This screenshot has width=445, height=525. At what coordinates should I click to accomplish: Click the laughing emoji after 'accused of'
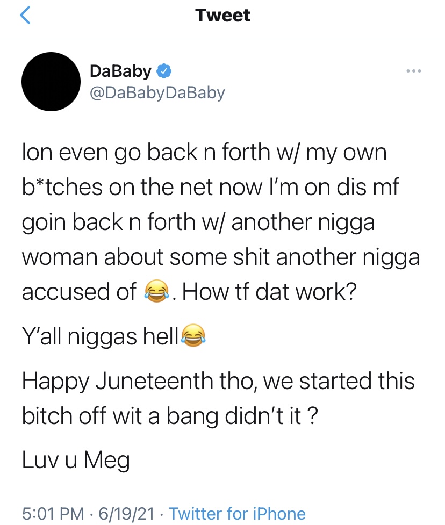(156, 291)
